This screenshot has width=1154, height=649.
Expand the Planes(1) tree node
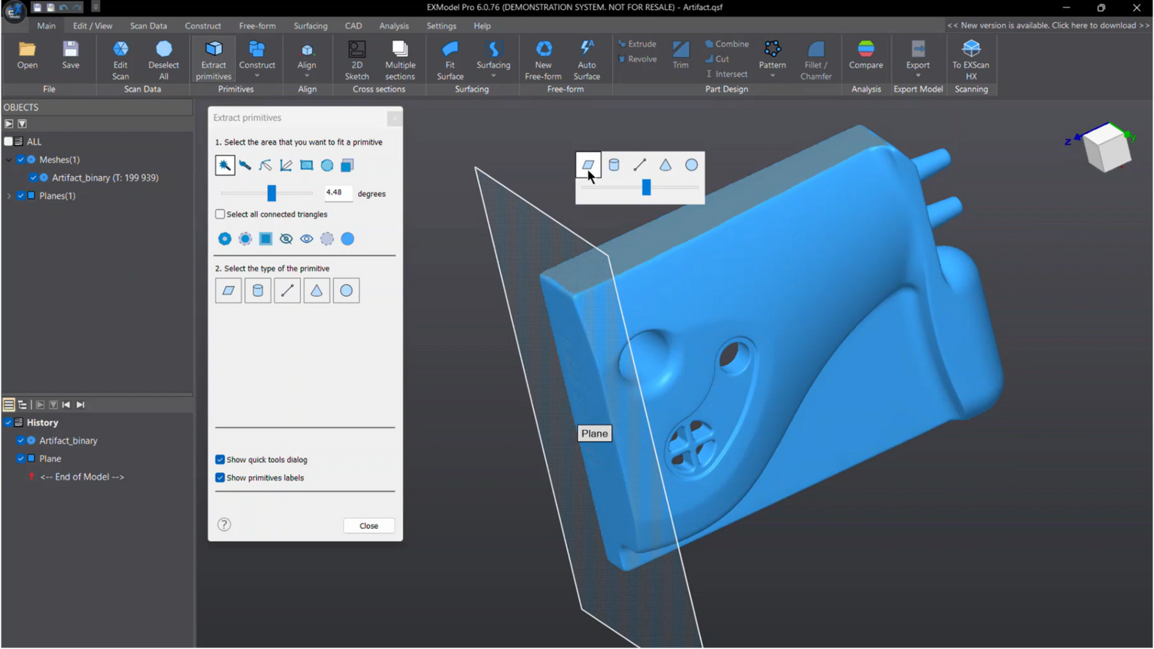(9, 196)
